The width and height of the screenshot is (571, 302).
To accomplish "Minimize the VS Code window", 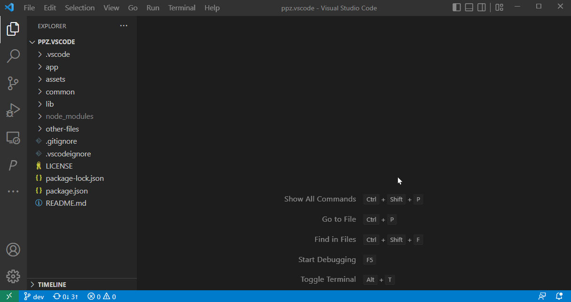I will tap(517, 7).
